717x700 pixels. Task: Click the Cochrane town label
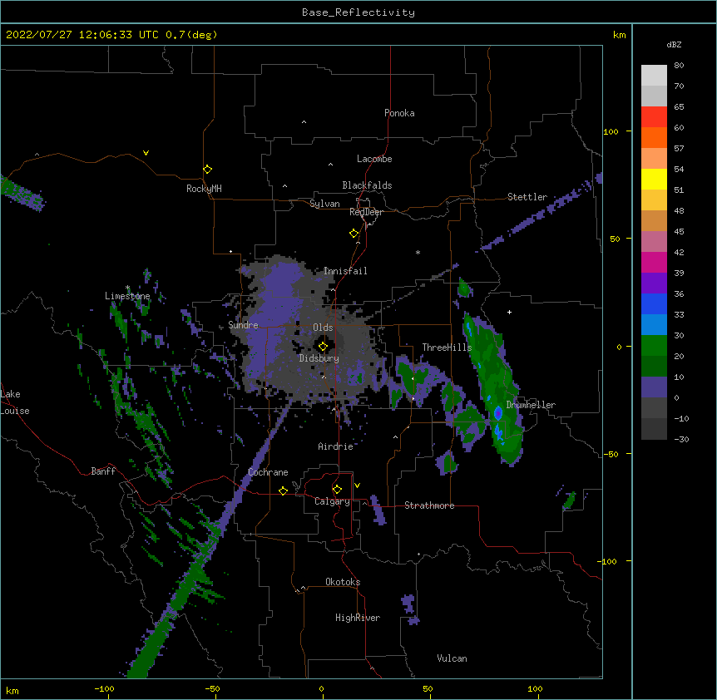click(268, 472)
